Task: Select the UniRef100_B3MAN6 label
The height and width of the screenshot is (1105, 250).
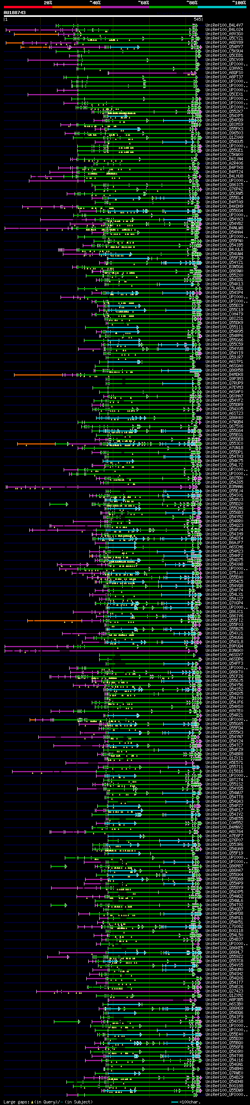Action: coord(224,486)
